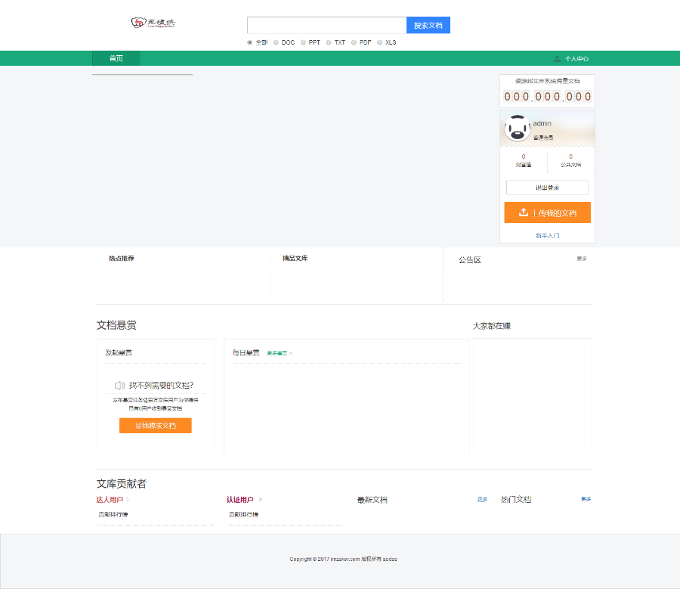Click the 公共文档 stat in user card
This screenshot has height=589, width=680.
point(570,160)
